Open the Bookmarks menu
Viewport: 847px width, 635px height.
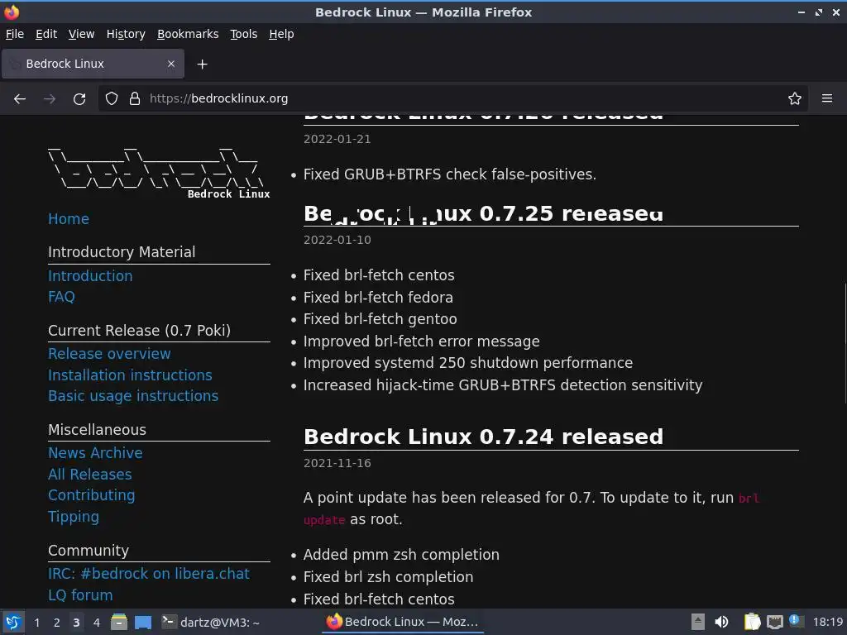[x=188, y=34]
